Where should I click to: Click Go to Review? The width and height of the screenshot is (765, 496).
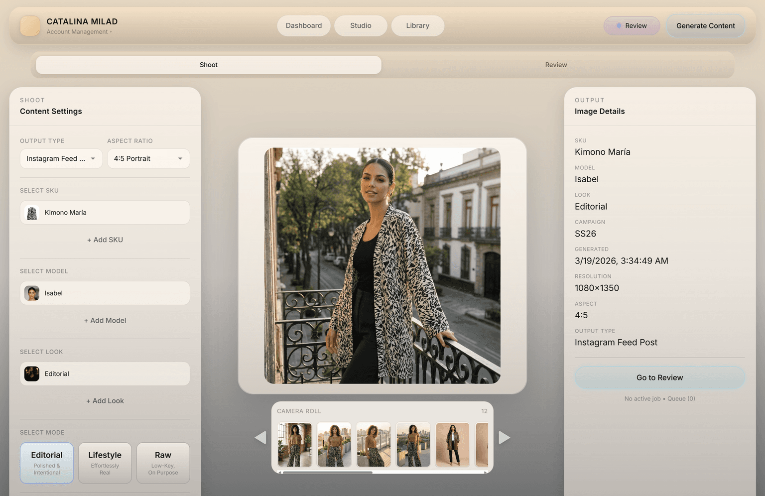coord(659,377)
